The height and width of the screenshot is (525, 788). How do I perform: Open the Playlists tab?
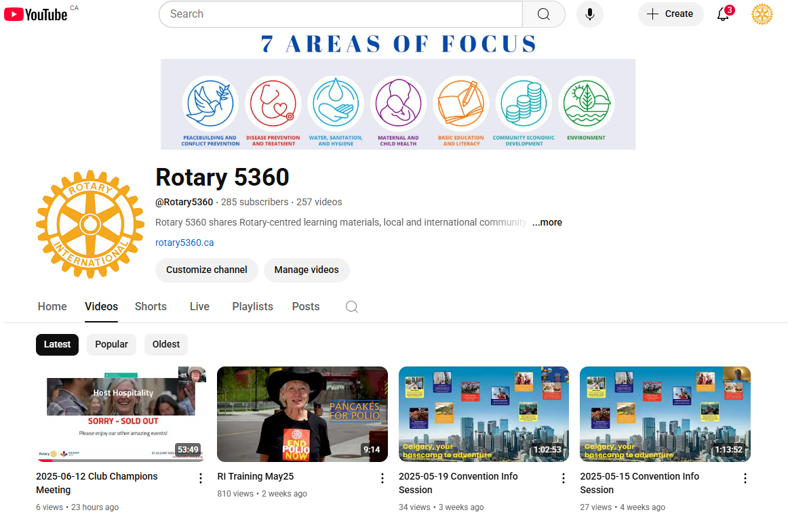coord(253,307)
